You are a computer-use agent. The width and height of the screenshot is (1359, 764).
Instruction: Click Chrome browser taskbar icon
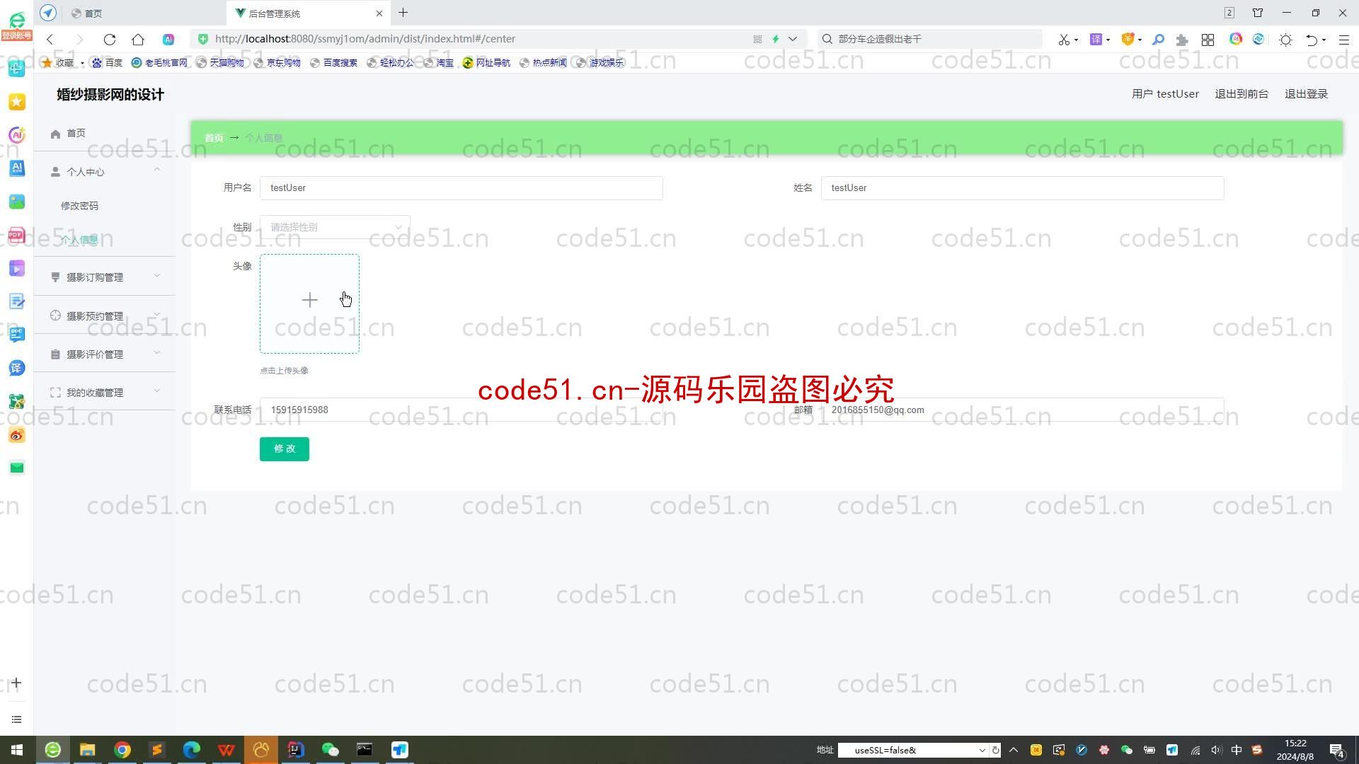[121, 750]
